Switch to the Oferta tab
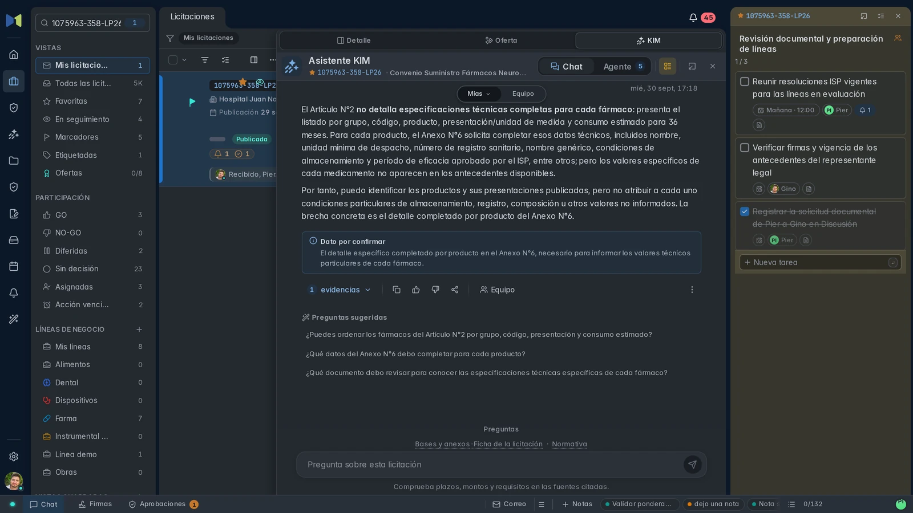Viewport: 913px width, 513px height. coord(501,40)
